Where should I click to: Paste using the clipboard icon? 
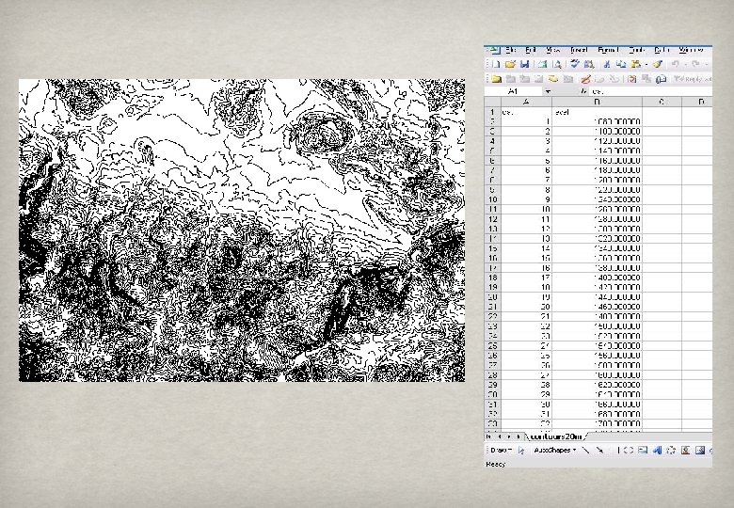pyautogui.click(x=635, y=65)
